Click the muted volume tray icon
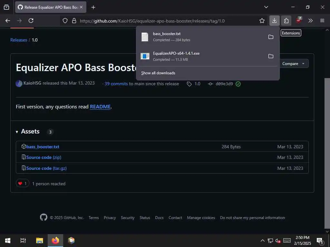The height and width of the screenshot is (247, 330). coord(278,241)
